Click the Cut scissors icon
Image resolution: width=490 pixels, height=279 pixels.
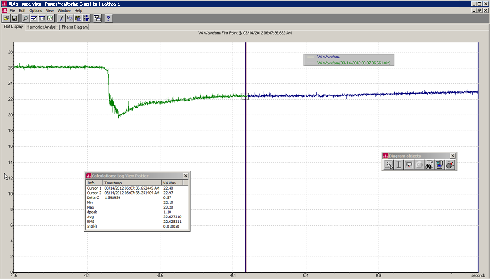62,19
